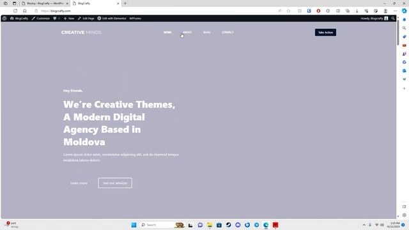
Task: Close the active BlogCrafty tab
Action: [x=118, y=3]
